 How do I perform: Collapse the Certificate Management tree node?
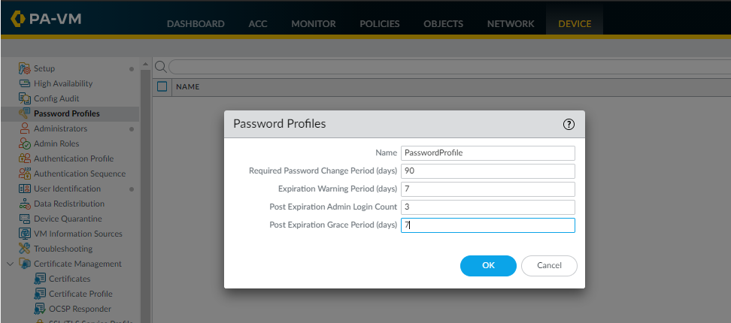pyautogui.click(x=10, y=264)
